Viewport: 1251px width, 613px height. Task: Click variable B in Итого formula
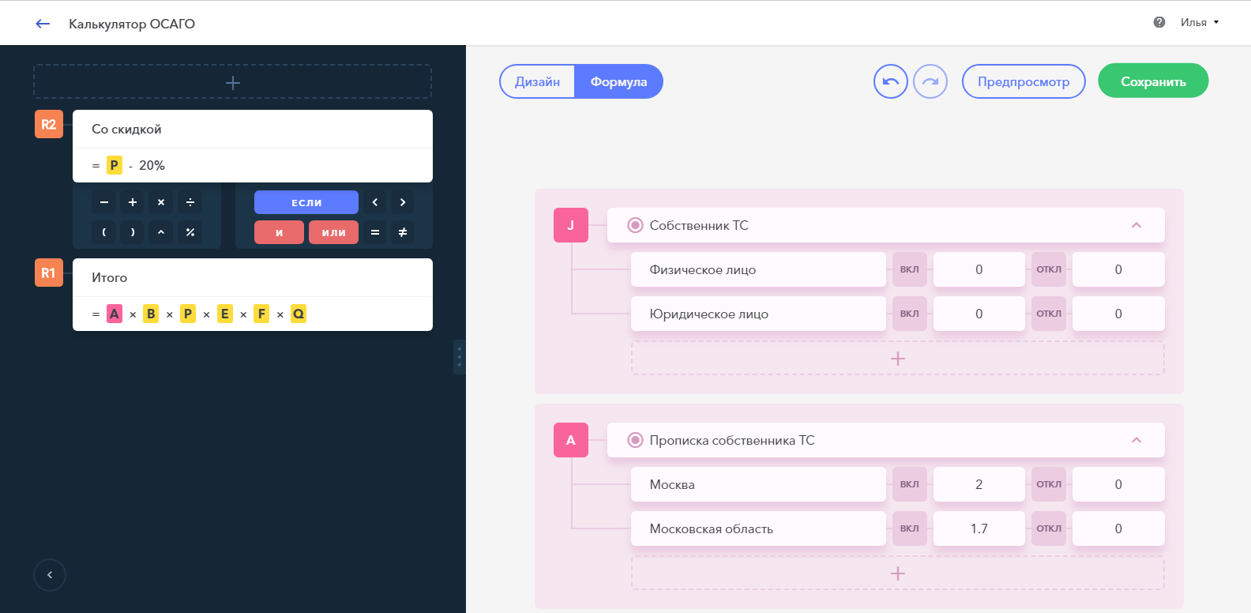coord(151,314)
